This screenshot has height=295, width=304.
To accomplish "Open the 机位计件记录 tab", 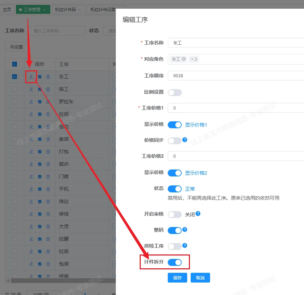I will point(103,9).
